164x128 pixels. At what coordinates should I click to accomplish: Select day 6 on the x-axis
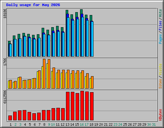[35, 124]
